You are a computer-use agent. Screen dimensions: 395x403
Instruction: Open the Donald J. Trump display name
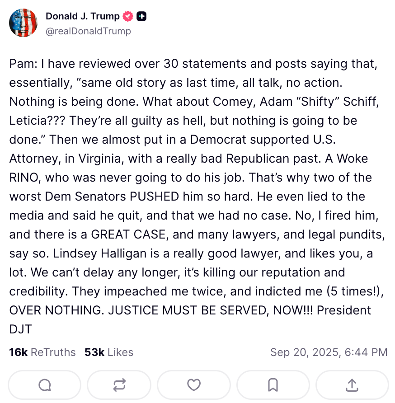(x=82, y=17)
